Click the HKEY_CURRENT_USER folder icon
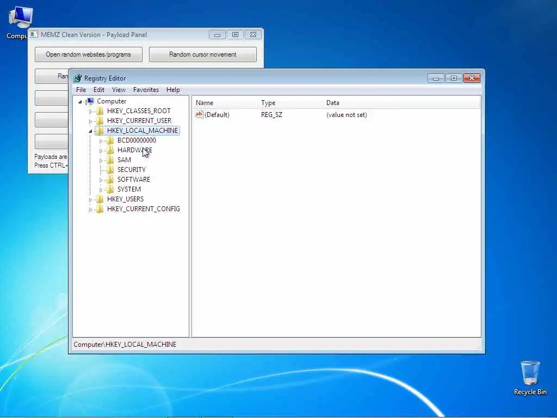 pyautogui.click(x=100, y=121)
